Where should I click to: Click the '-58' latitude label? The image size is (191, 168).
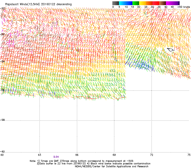(3, 120)
